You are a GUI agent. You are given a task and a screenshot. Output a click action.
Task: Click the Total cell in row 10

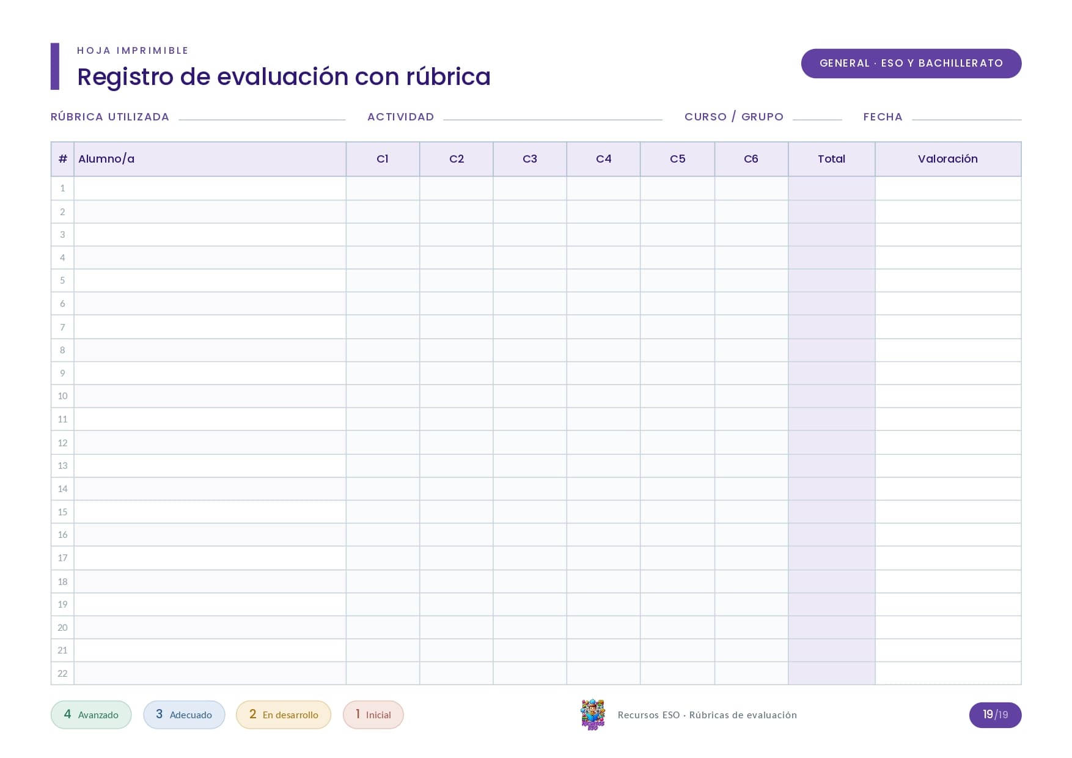pos(831,396)
